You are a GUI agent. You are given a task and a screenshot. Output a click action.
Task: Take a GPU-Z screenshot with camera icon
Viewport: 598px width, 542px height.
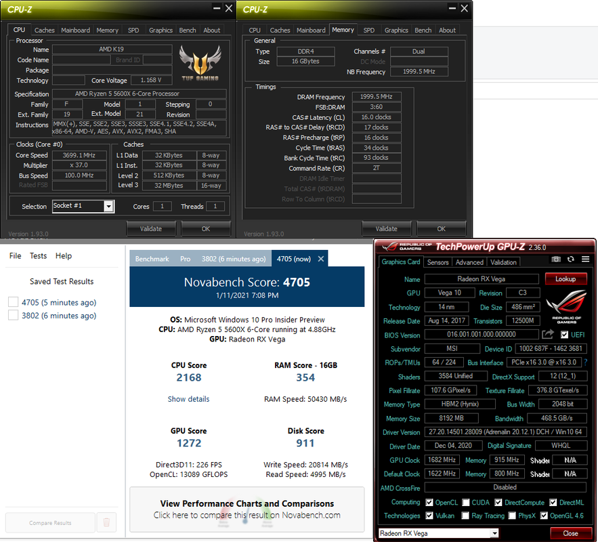click(x=555, y=259)
